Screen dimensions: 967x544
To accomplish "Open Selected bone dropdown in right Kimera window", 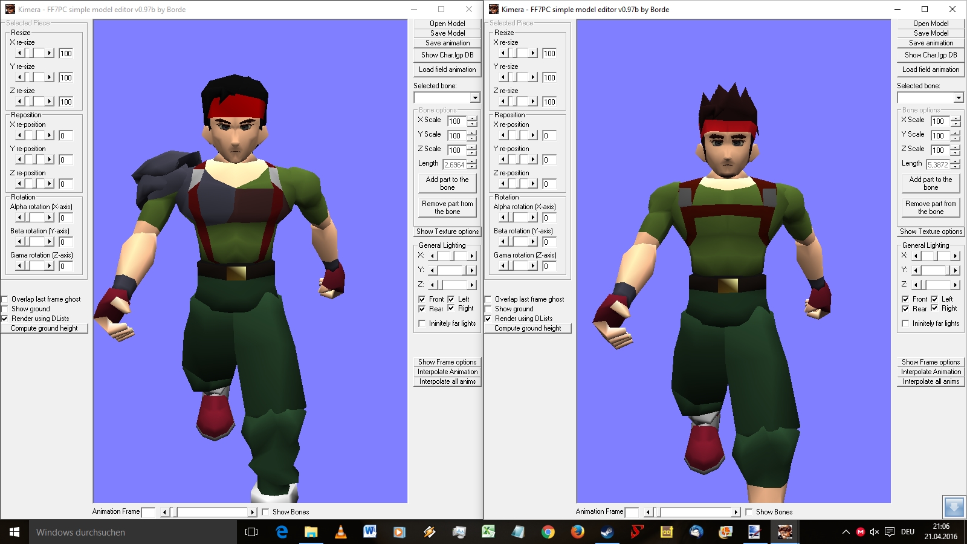I will 959,98.
